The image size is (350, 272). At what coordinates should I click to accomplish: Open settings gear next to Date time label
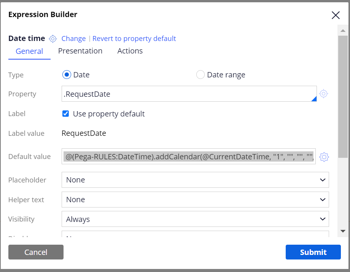point(52,38)
